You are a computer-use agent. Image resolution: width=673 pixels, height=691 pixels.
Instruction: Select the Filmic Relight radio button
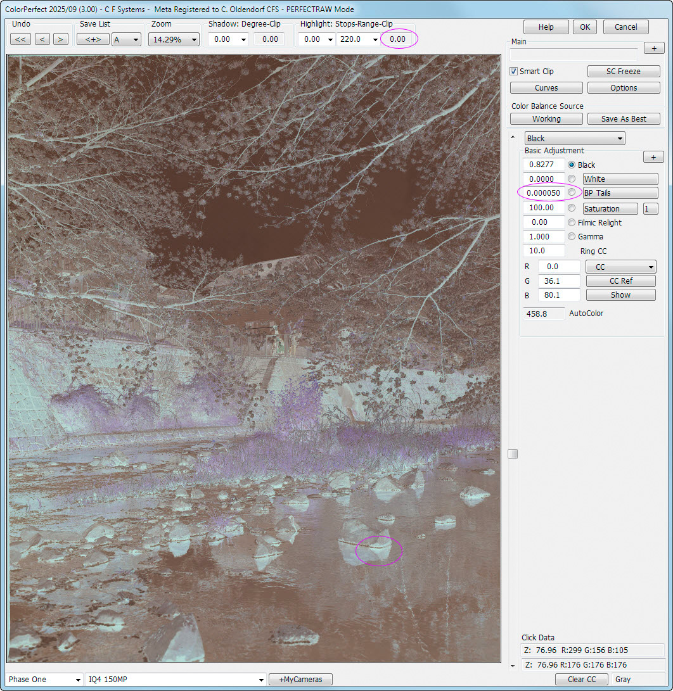point(572,222)
